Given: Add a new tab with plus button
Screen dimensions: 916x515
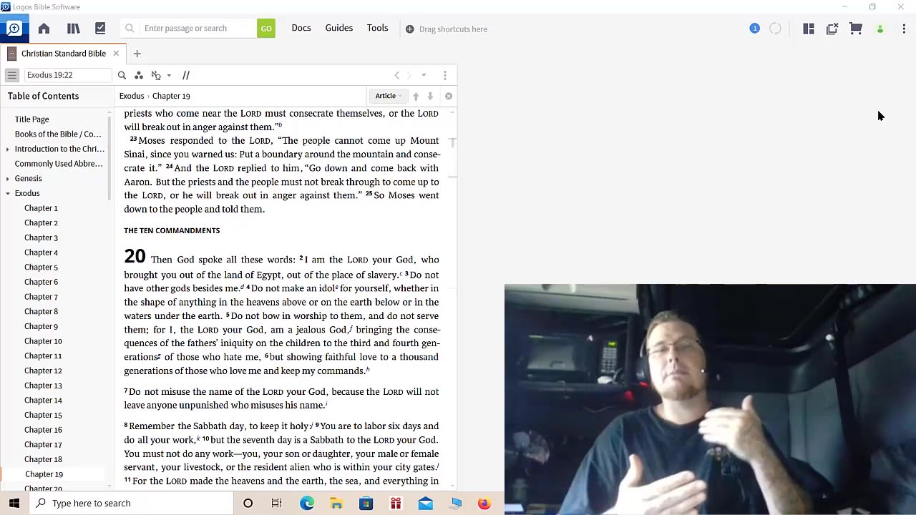Looking at the screenshot, I should tap(137, 54).
